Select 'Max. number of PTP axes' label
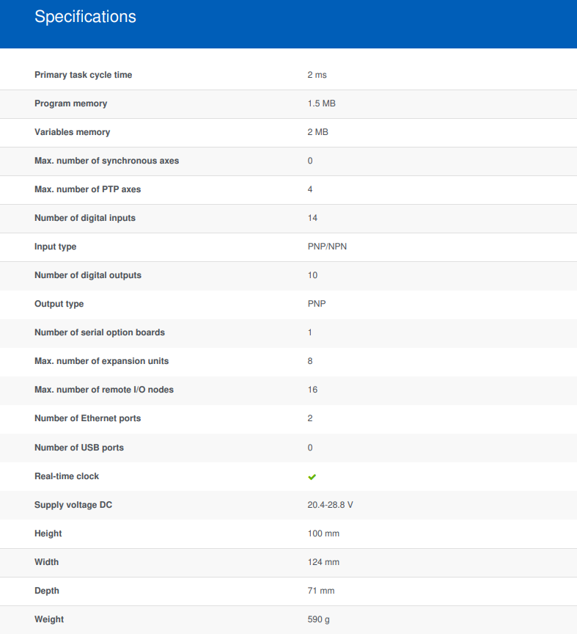The image size is (577, 634). pyautogui.click(x=88, y=189)
